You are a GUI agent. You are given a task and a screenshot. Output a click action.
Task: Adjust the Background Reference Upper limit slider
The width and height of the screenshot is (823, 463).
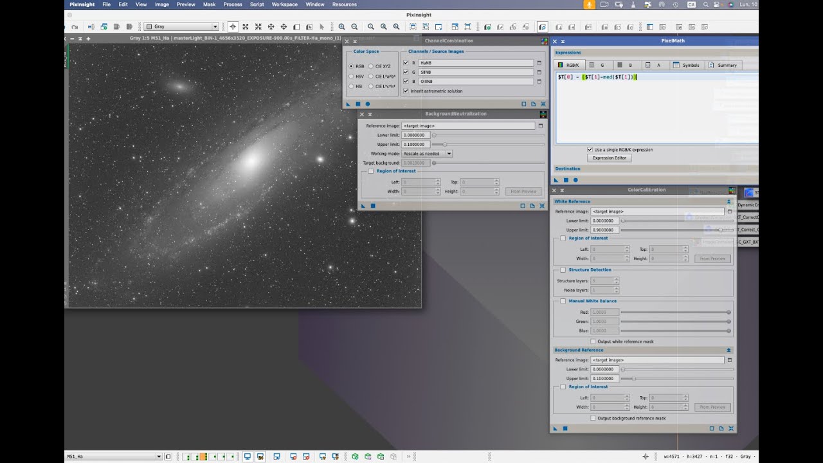pos(634,379)
